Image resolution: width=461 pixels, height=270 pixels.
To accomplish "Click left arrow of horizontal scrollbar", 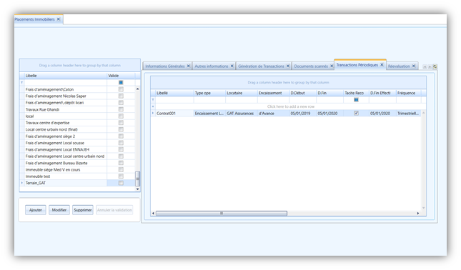I will pyautogui.click(x=153, y=213).
